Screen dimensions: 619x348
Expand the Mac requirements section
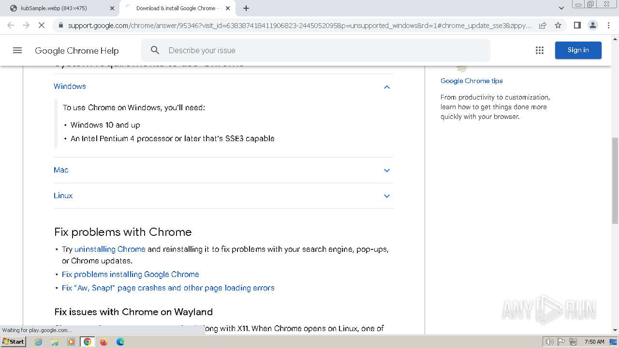pos(386,170)
